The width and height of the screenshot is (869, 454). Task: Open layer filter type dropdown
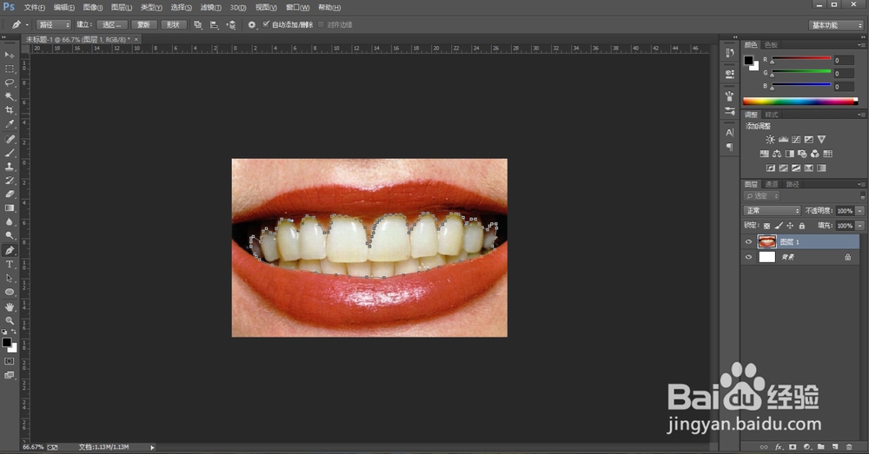[x=762, y=196]
